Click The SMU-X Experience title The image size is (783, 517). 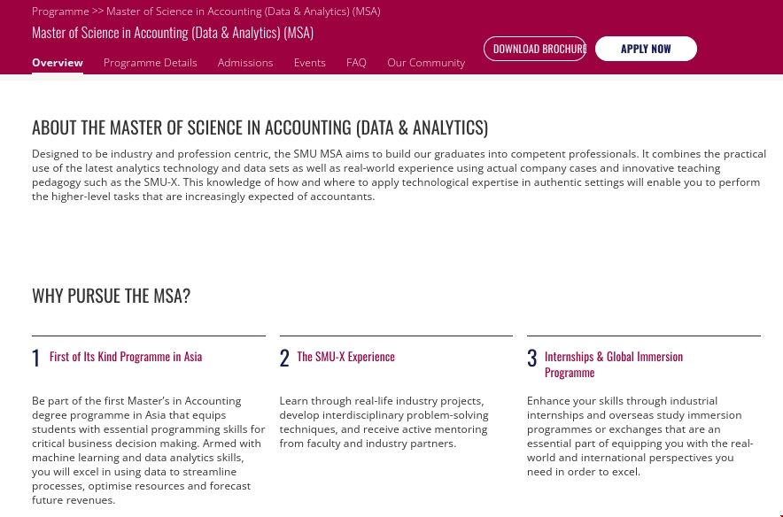click(345, 357)
